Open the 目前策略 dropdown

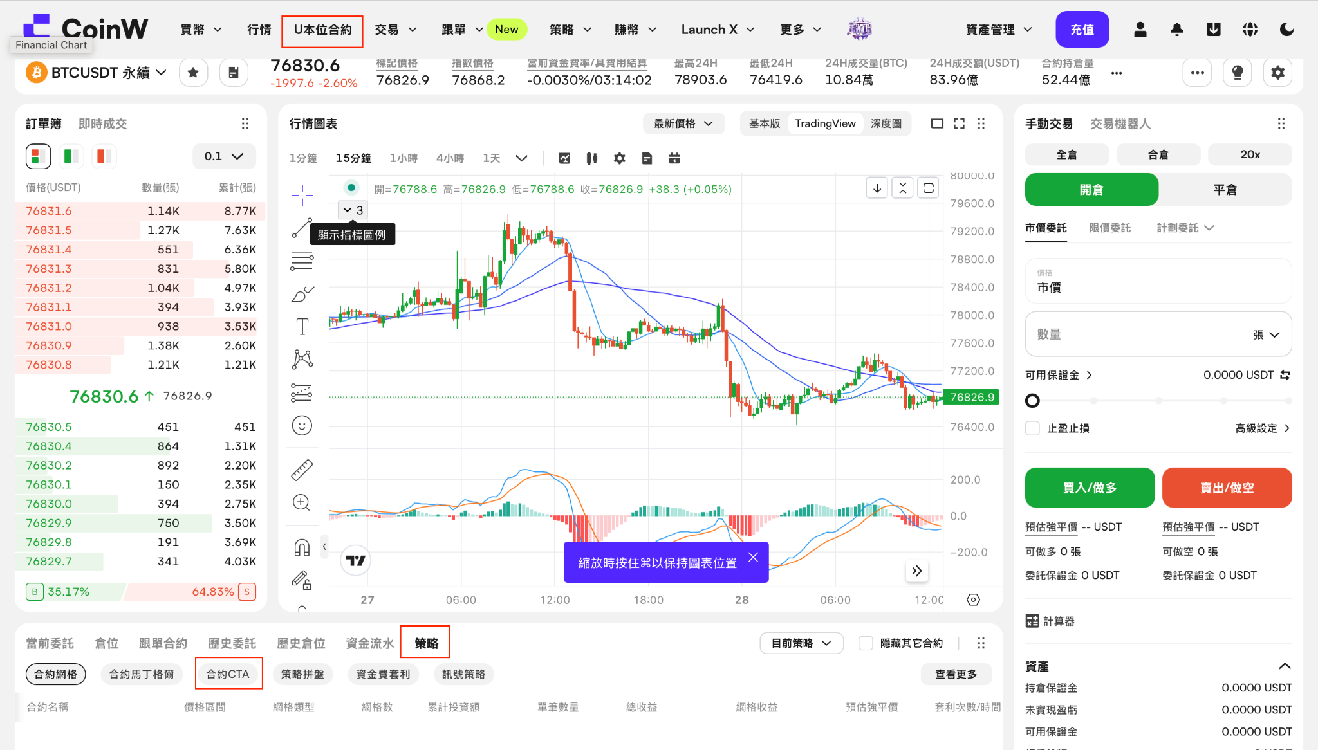[x=801, y=643]
